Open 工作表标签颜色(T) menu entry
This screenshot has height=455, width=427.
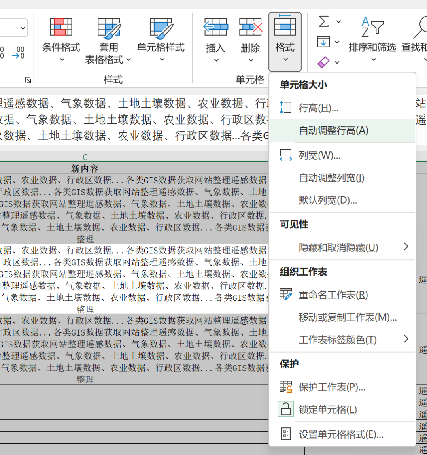click(342, 340)
